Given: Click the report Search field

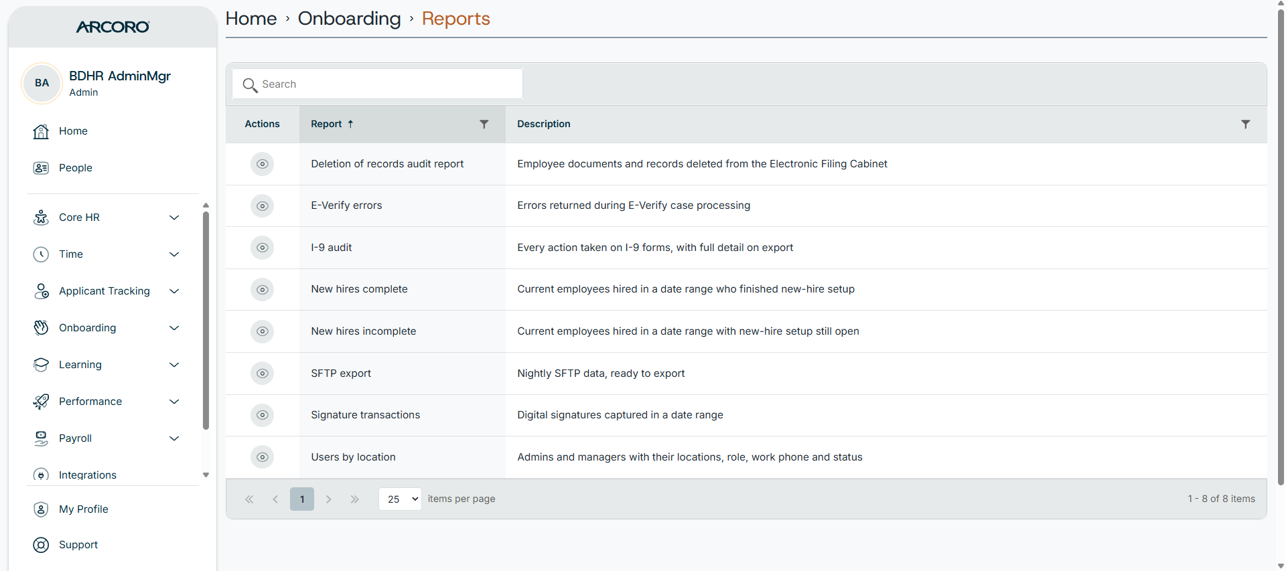Looking at the screenshot, I should coord(378,84).
